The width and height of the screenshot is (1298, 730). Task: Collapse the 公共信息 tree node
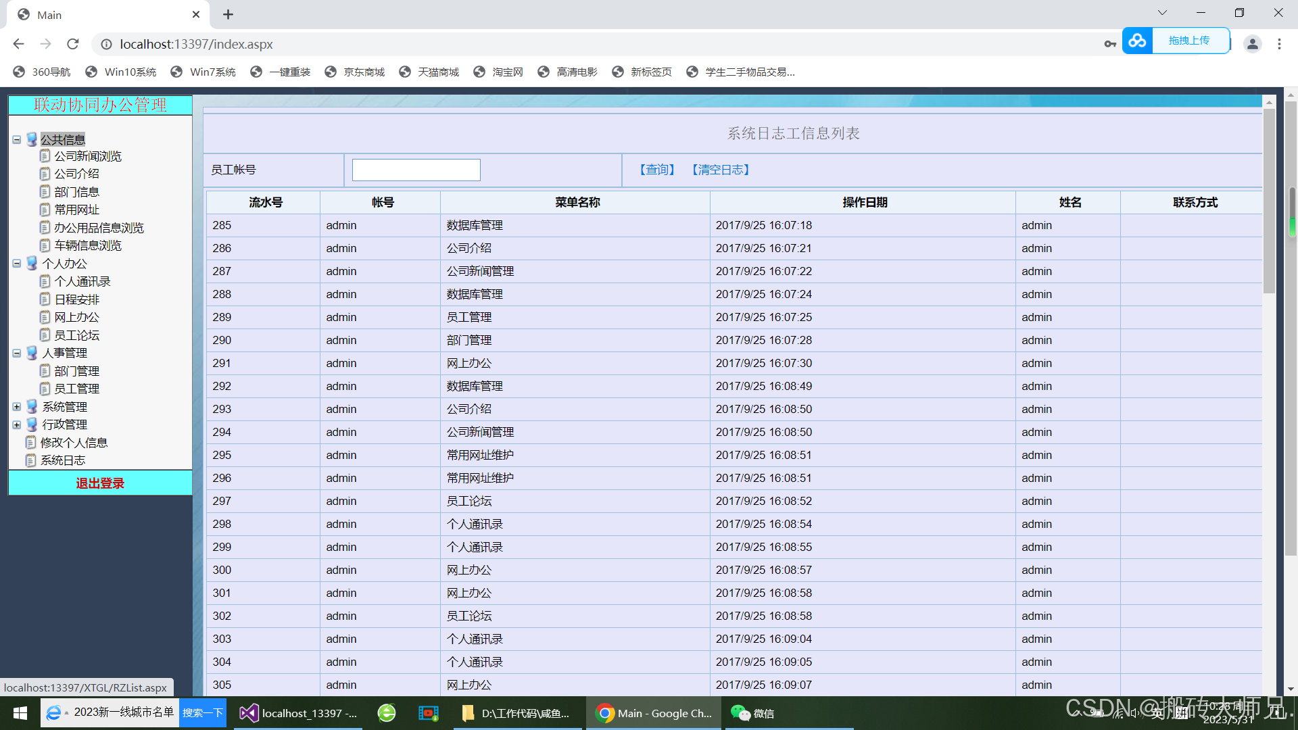[x=16, y=139]
